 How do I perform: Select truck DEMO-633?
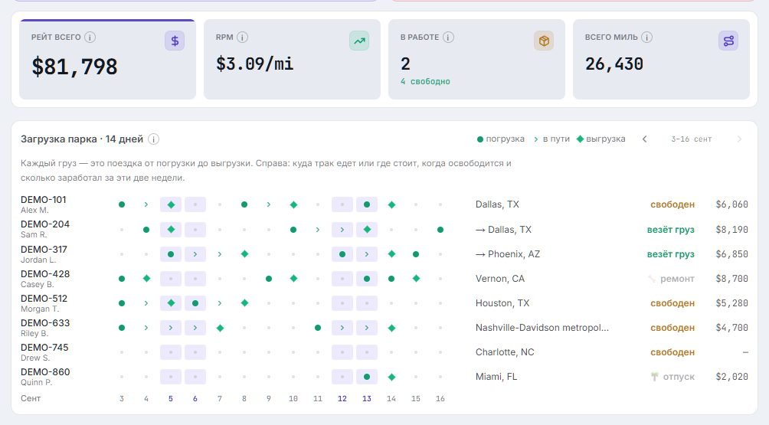click(45, 322)
